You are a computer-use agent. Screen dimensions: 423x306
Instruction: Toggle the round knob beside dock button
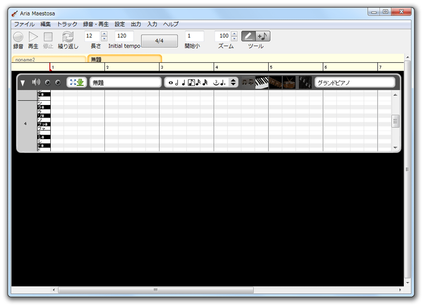(58, 82)
